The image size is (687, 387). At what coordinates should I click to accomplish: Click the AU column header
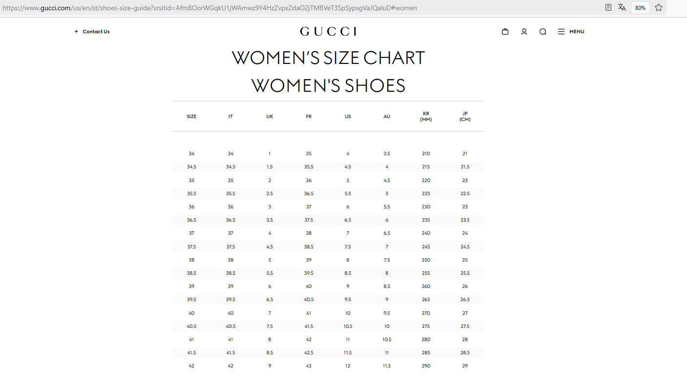(387, 117)
